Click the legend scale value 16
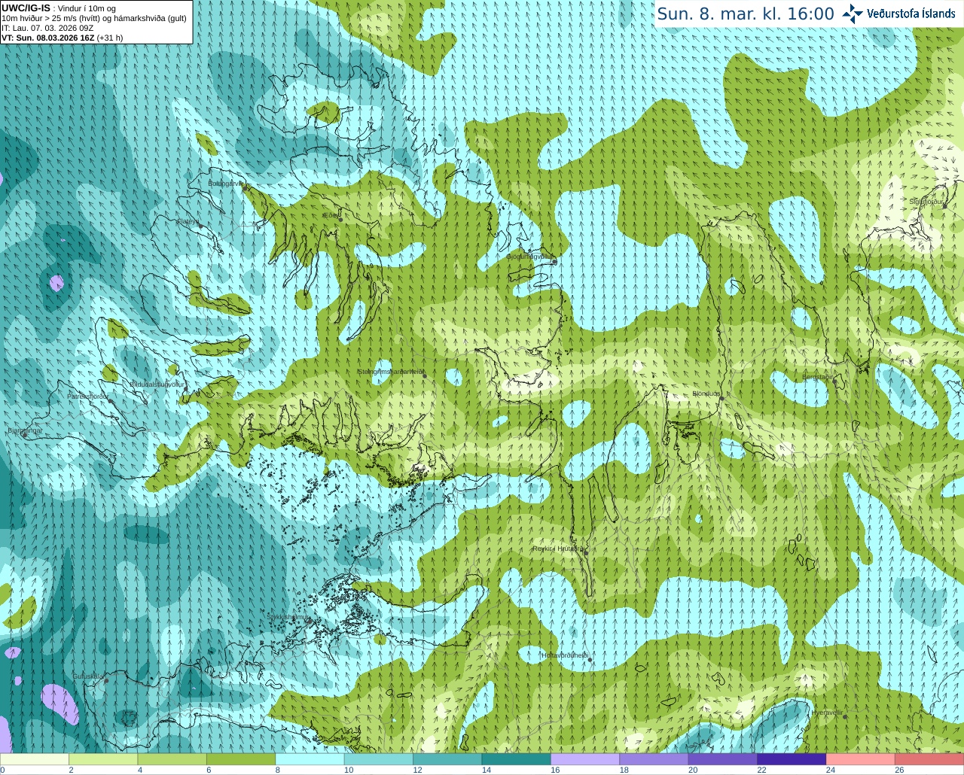 click(x=555, y=770)
